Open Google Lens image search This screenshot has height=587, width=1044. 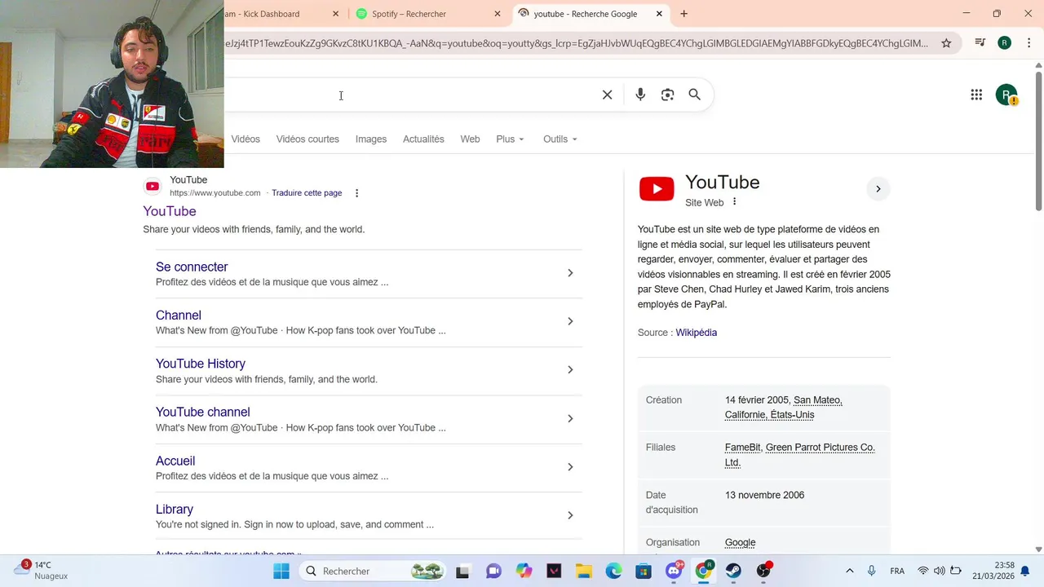[x=667, y=95]
